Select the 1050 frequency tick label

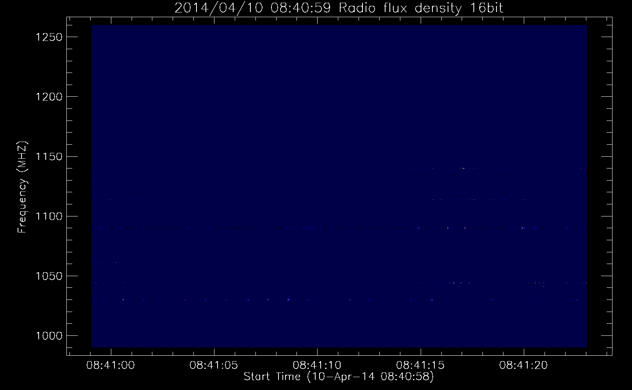49,276
